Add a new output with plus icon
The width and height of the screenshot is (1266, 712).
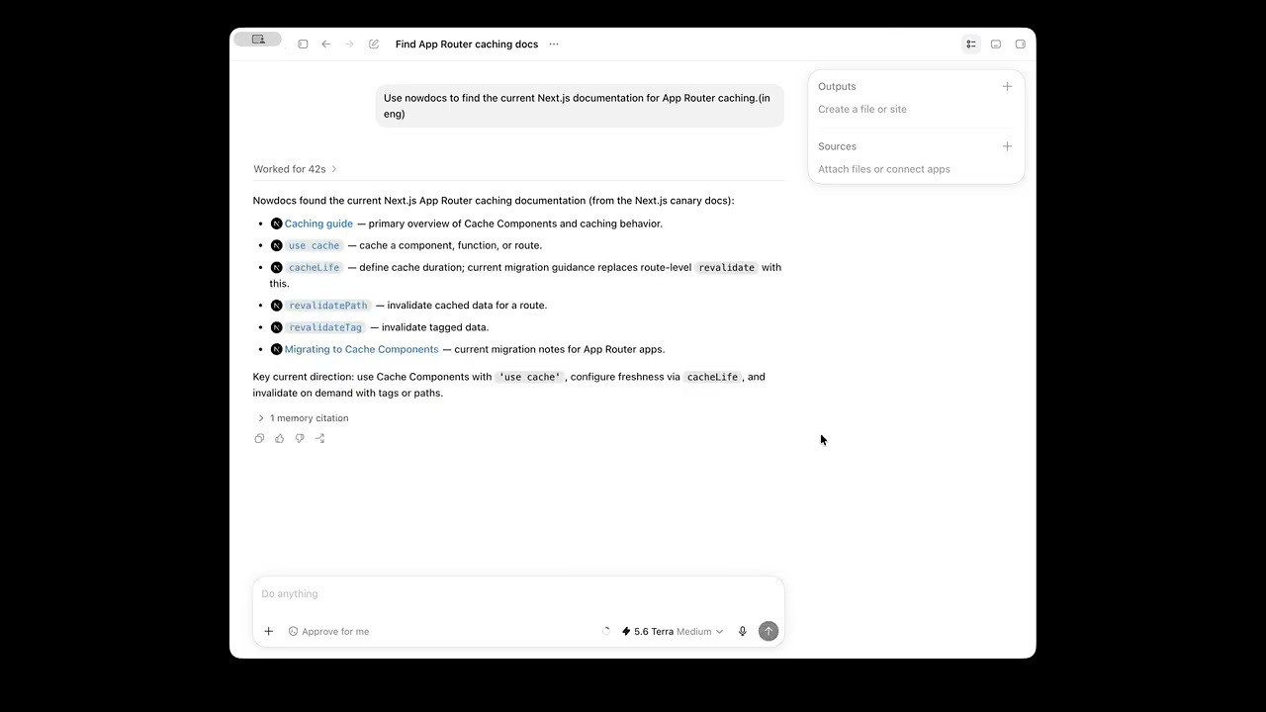1007,86
